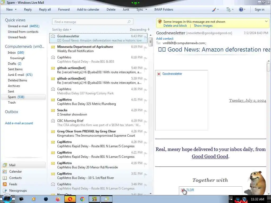Screen dimensions: 271x203
Task: Collapse the Computernewb account tree
Action: point(25,47)
